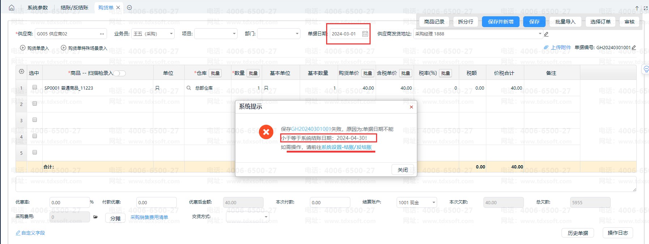Viewport: 649px width, 244px height.
Task: Switch to the 结账/反结账 tab
Action: (74, 8)
